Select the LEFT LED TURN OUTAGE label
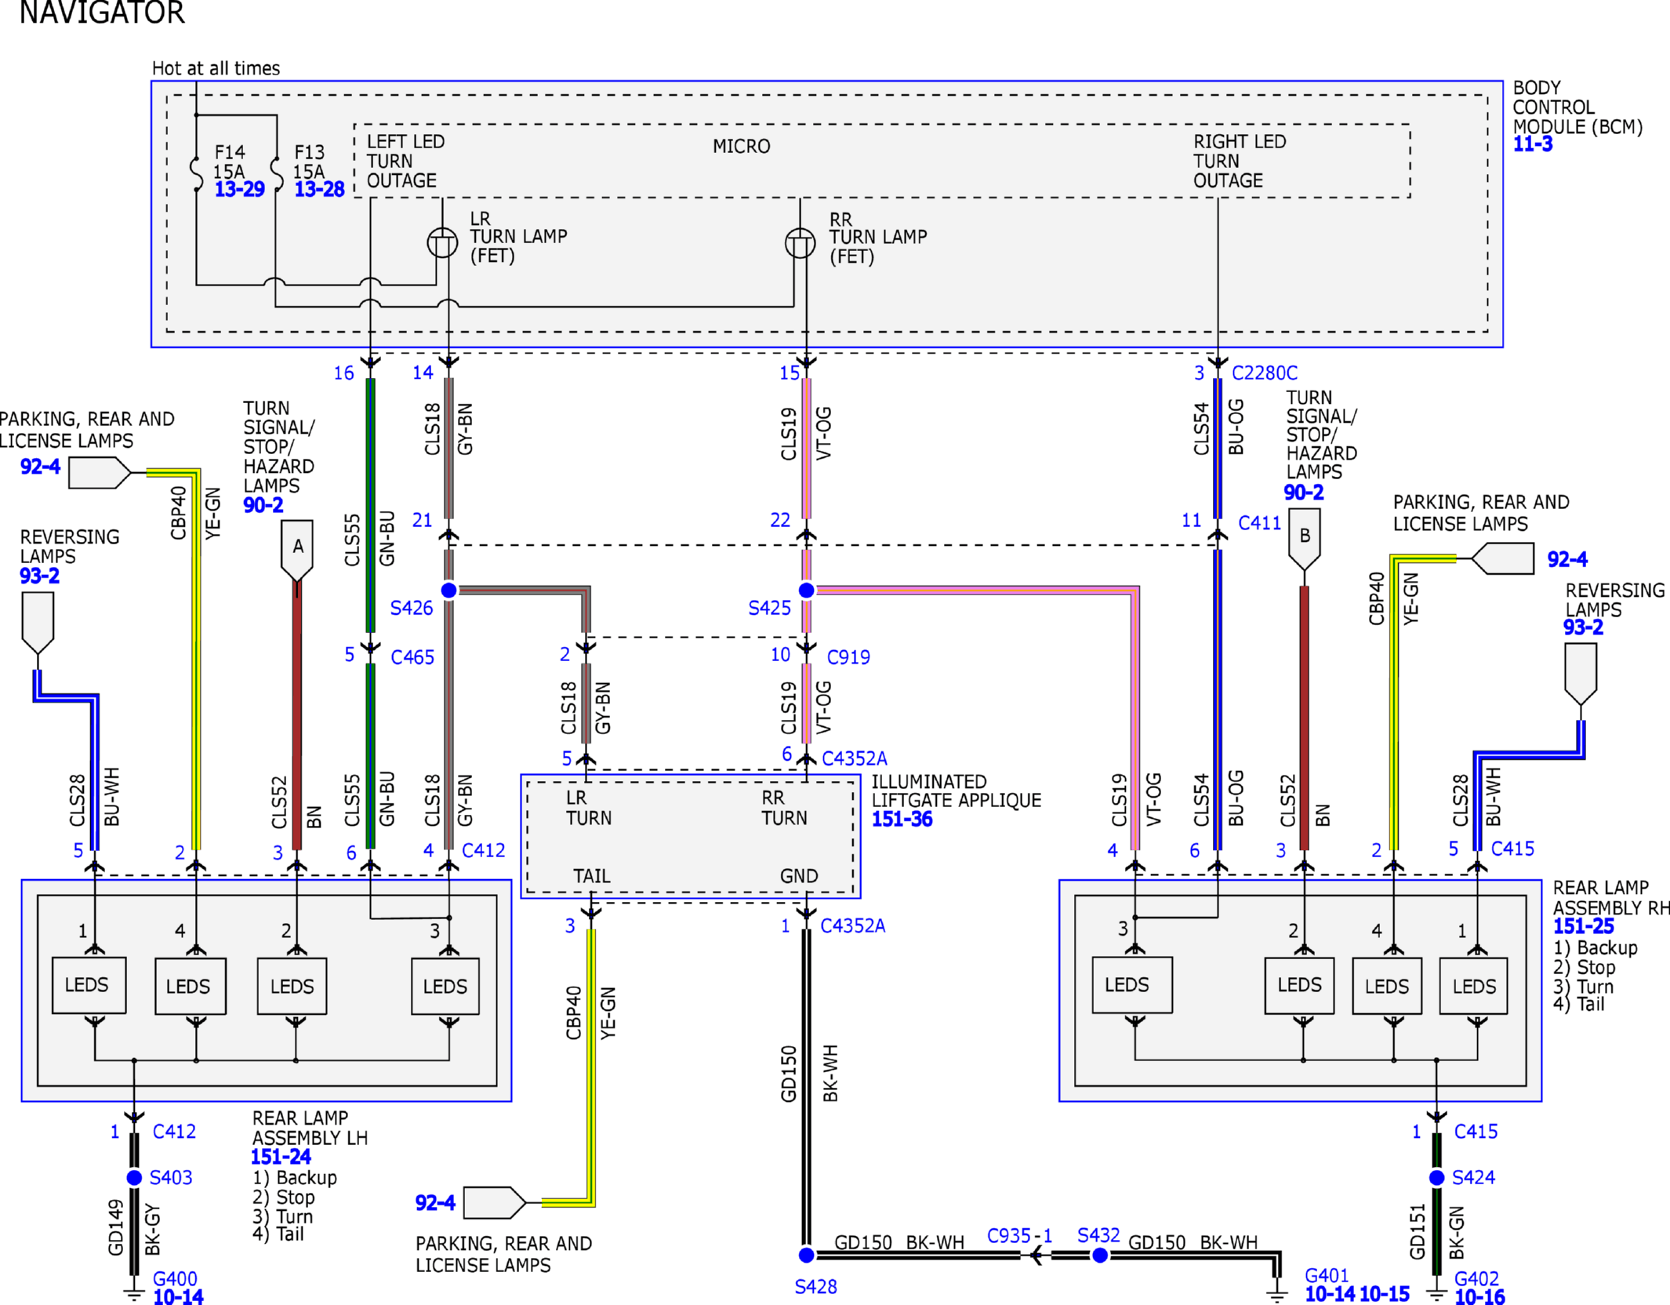The image size is (1670, 1305). pyautogui.click(x=405, y=161)
